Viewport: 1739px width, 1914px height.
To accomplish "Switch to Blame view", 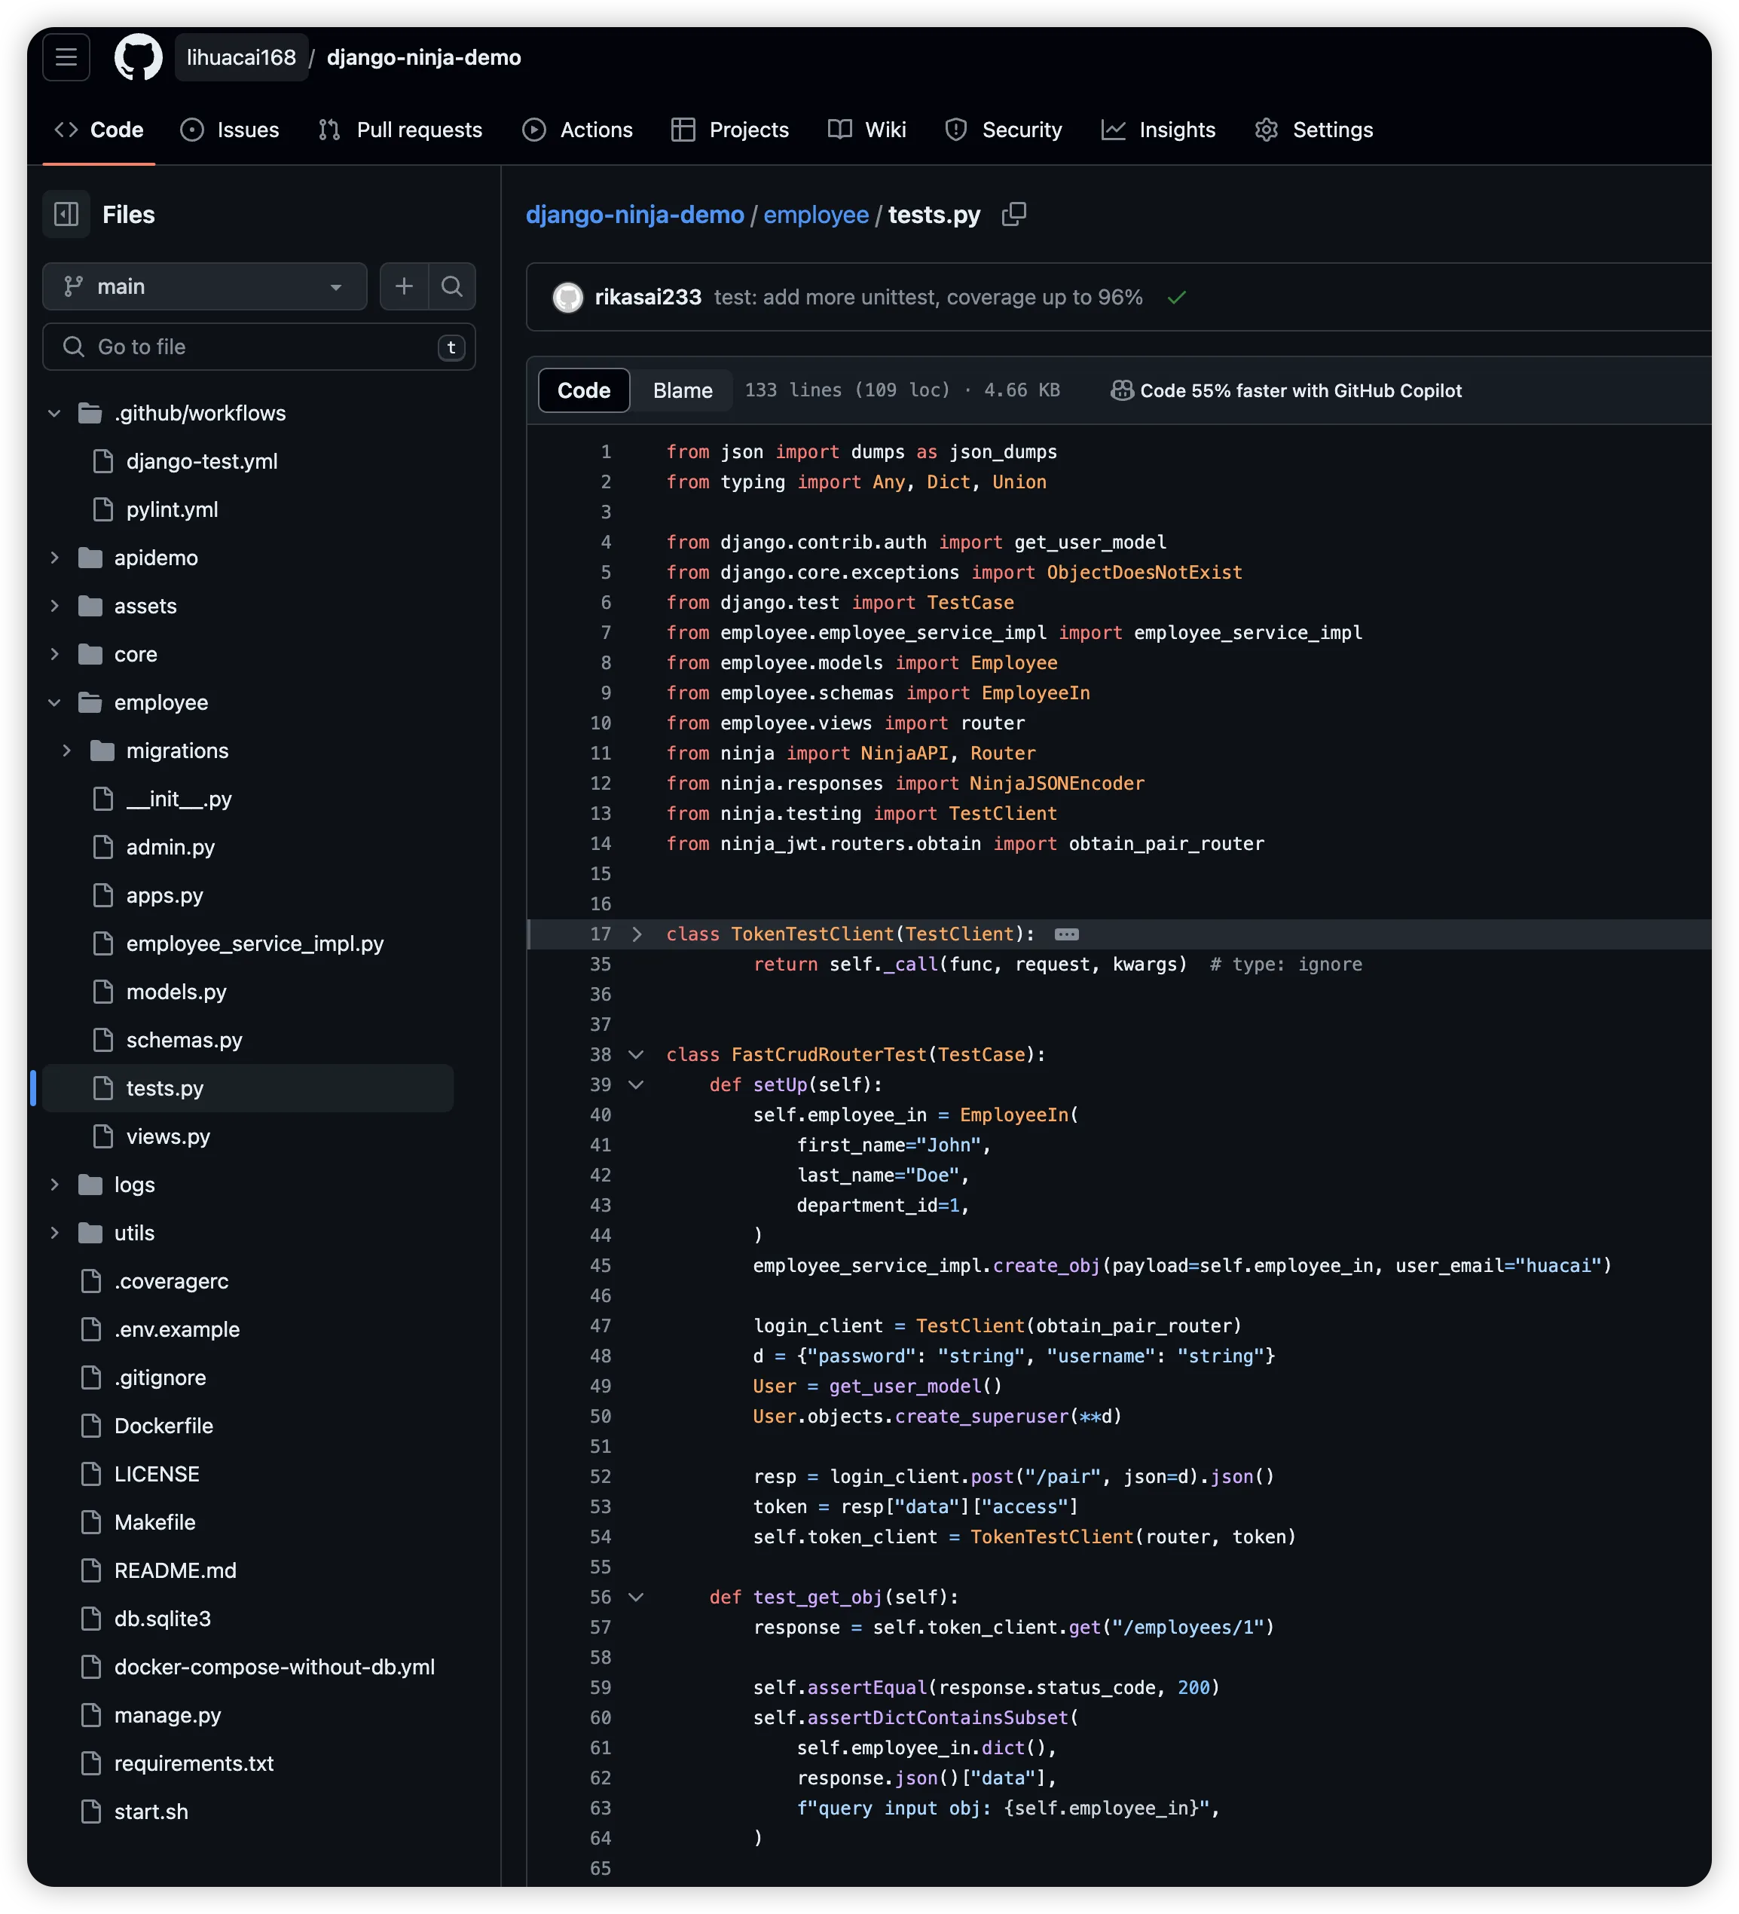I will (x=683, y=390).
